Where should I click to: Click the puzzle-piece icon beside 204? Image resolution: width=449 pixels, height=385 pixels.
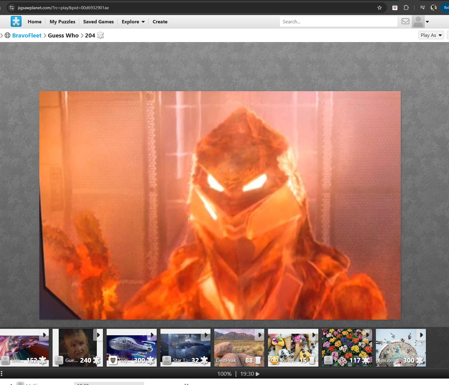click(x=100, y=35)
